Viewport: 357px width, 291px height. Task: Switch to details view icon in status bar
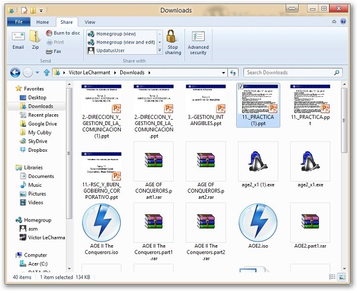coord(332,277)
